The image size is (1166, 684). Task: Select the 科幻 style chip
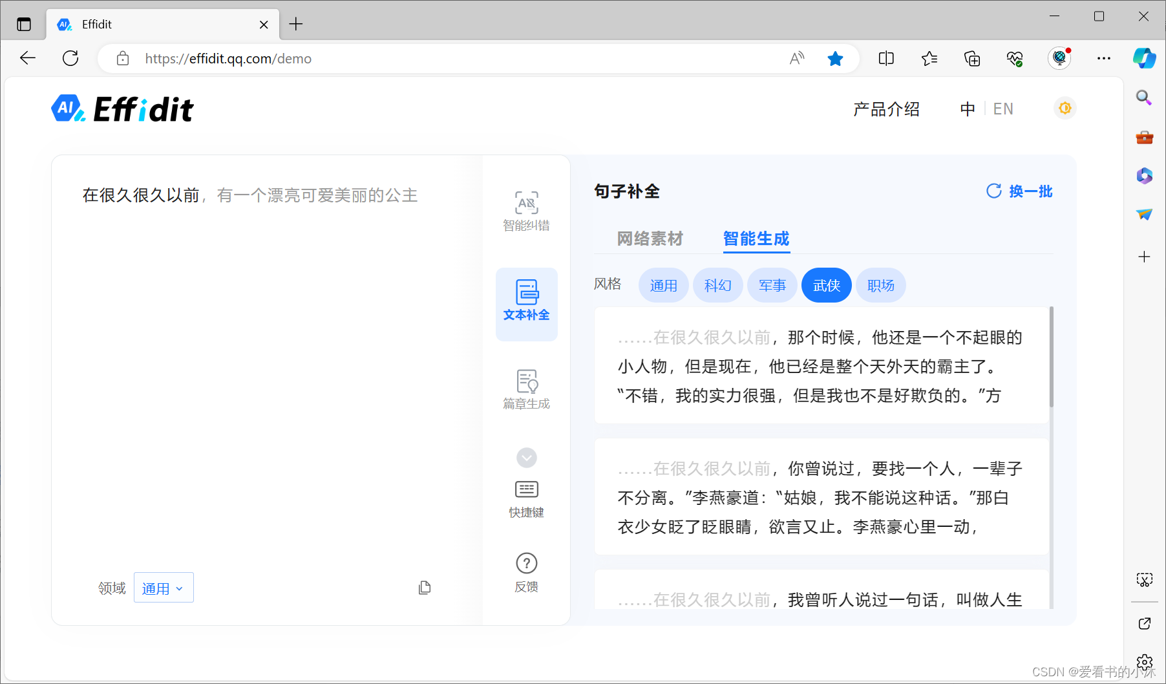[x=717, y=285]
